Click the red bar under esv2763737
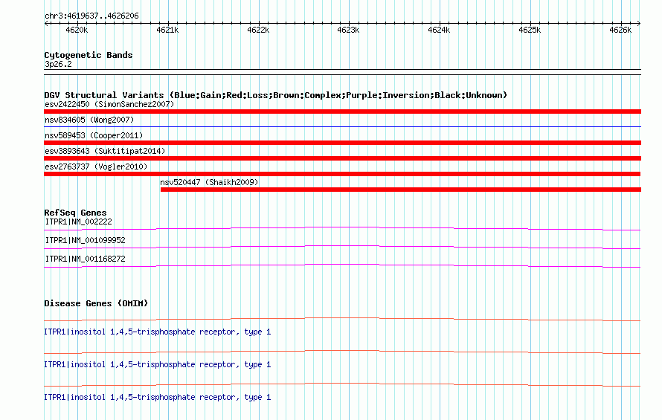662x420 pixels. [x=342, y=174]
